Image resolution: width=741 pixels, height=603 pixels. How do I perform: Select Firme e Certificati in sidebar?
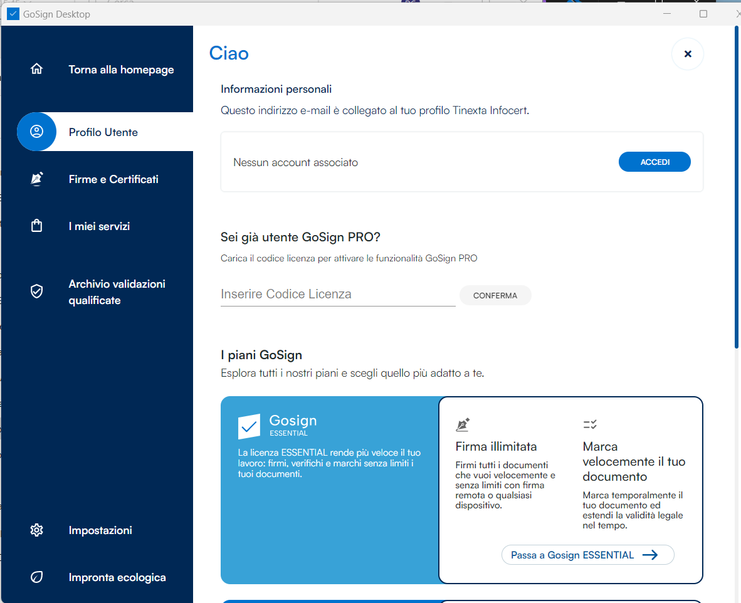click(x=113, y=179)
